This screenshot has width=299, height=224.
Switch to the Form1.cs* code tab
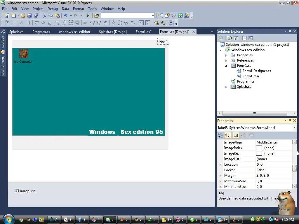point(143,32)
